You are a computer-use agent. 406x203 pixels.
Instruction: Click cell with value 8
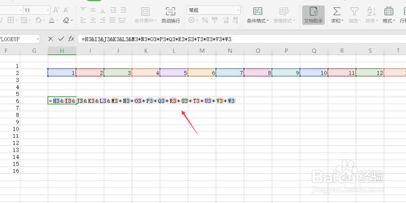click(258, 73)
